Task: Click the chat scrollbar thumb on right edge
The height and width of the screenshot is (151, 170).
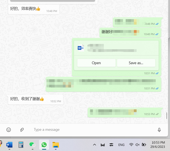Action: 166,116
